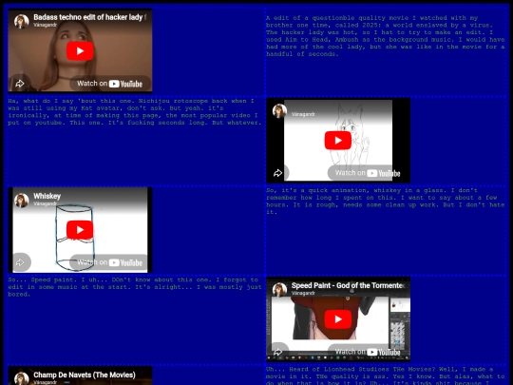Open 'Badass techno edit of hacker lady' title link
This screenshot has height=385, width=513.
90,17
